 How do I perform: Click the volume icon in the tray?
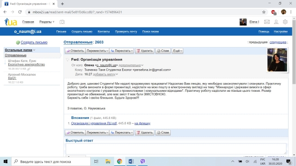point(247,161)
